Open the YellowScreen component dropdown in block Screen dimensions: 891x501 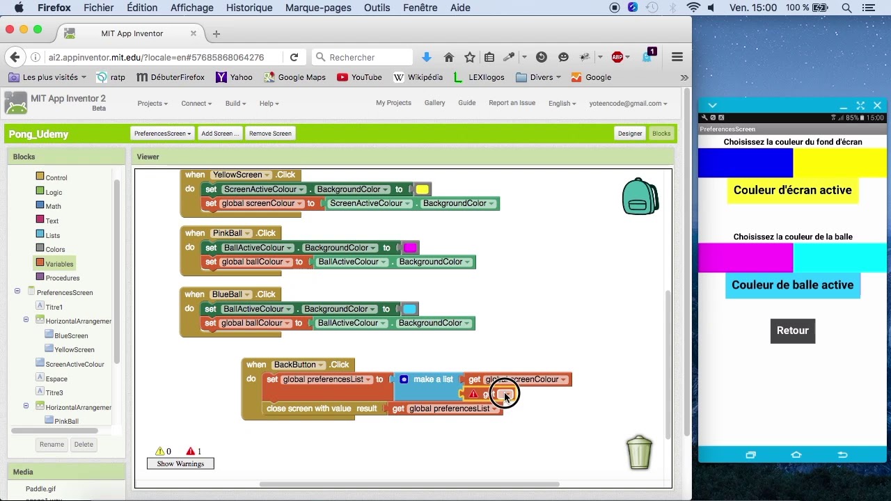(x=242, y=175)
